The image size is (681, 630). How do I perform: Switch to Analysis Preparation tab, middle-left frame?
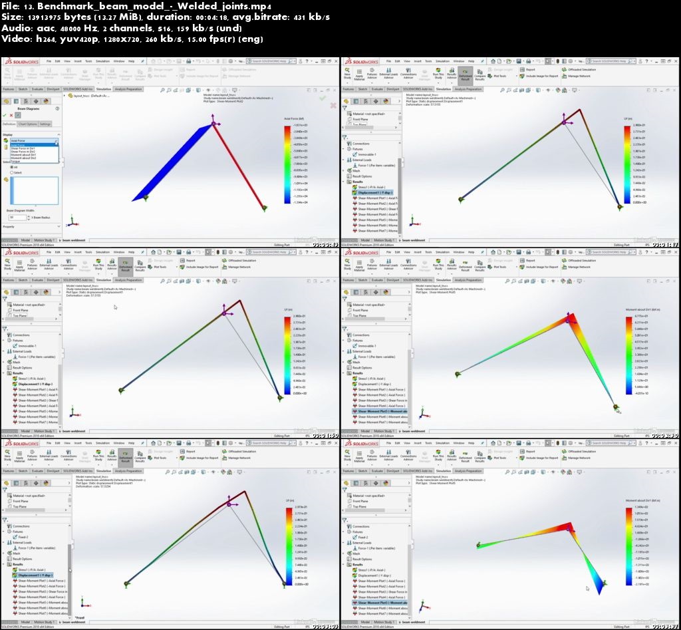128,280
